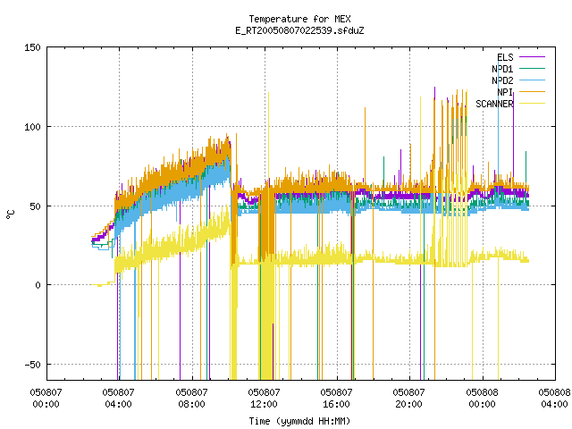Click the NPI legend label
572x429 pixels.
click(505, 92)
